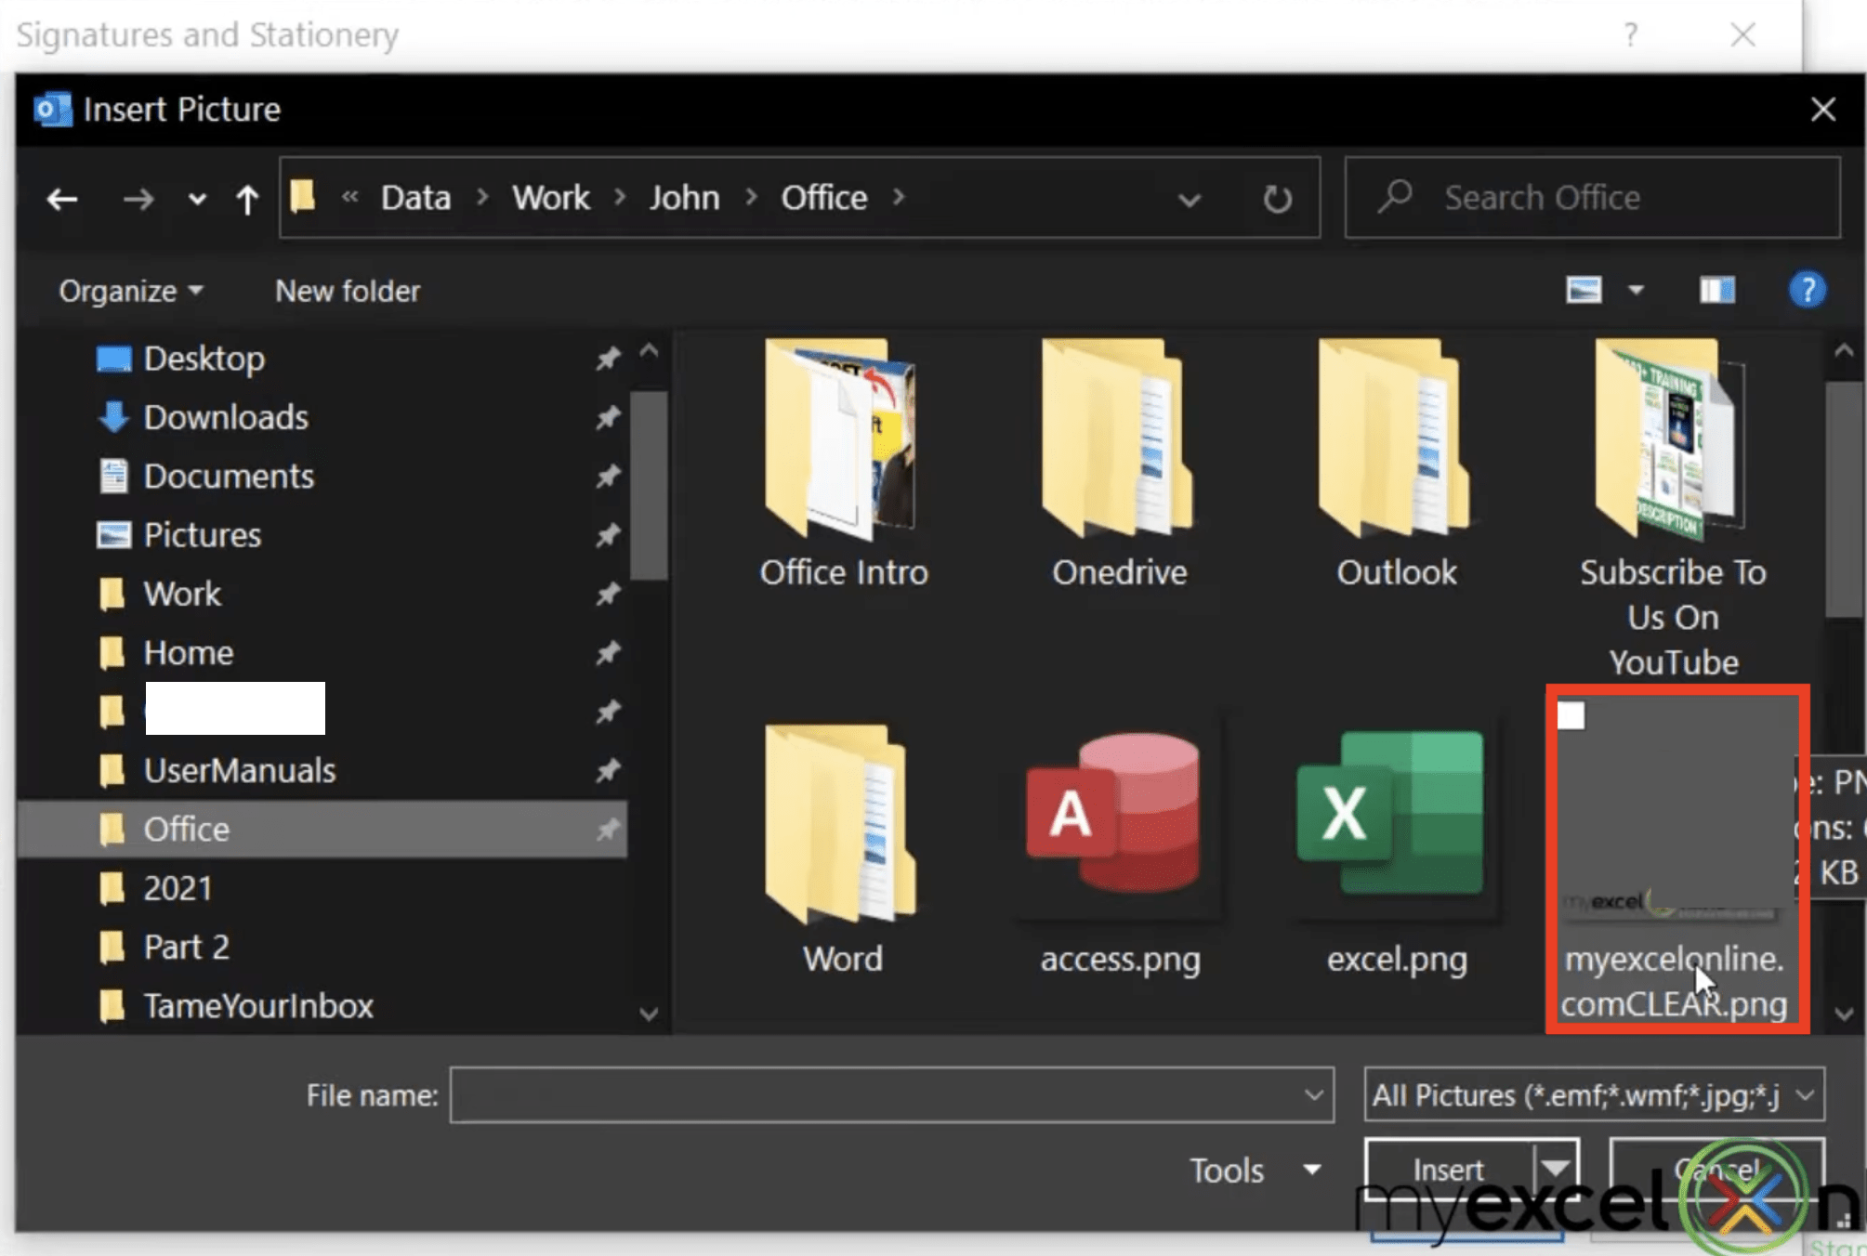Click the pin icon beside Pictures
The height and width of the screenshot is (1256, 1867).
pyautogui.click(x=608, y=534)
